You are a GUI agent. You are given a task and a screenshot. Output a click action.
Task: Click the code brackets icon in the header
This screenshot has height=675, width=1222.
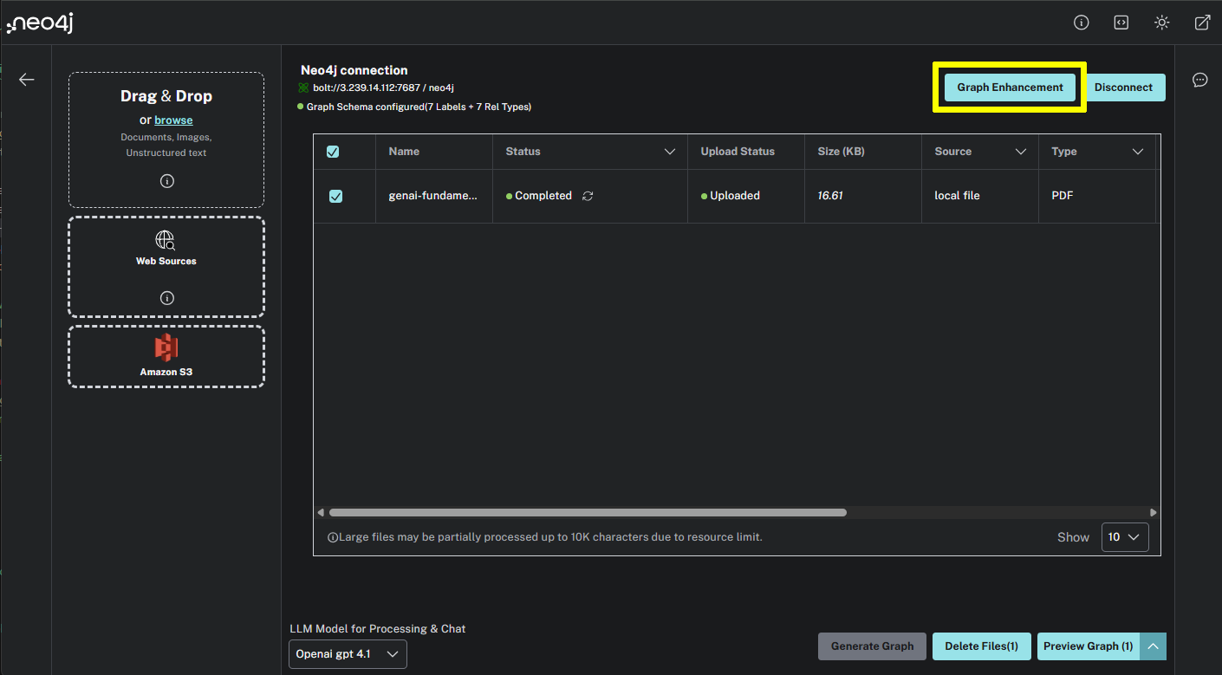[1121, 22]
